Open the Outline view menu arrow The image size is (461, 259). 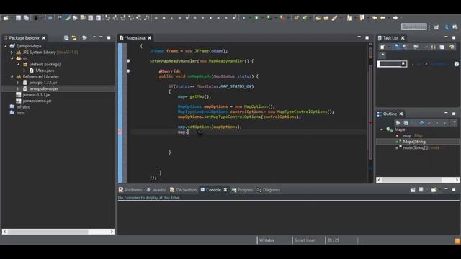coord(455,122)
